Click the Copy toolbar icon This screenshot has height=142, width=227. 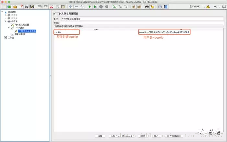(x=57, y=7)
